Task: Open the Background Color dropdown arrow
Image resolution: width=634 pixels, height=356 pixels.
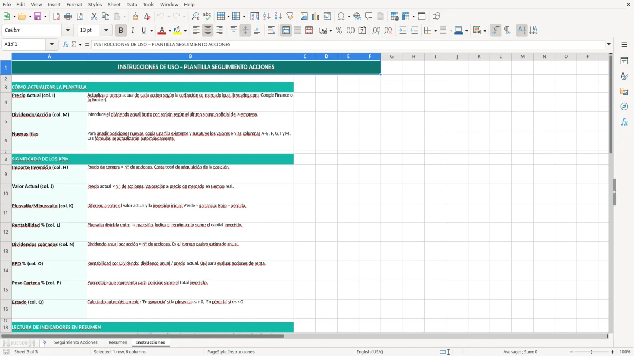Action: point(185,31)
